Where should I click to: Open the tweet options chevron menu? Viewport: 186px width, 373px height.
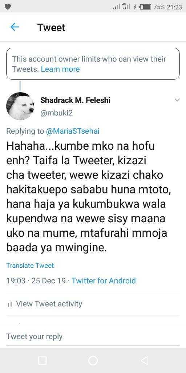(x=177, y=100)
